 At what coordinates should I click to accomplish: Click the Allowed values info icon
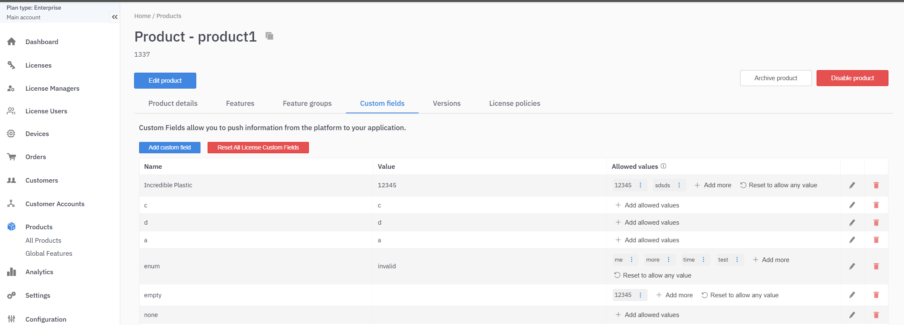663,166
